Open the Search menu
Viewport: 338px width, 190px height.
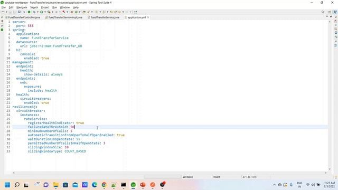34,7
